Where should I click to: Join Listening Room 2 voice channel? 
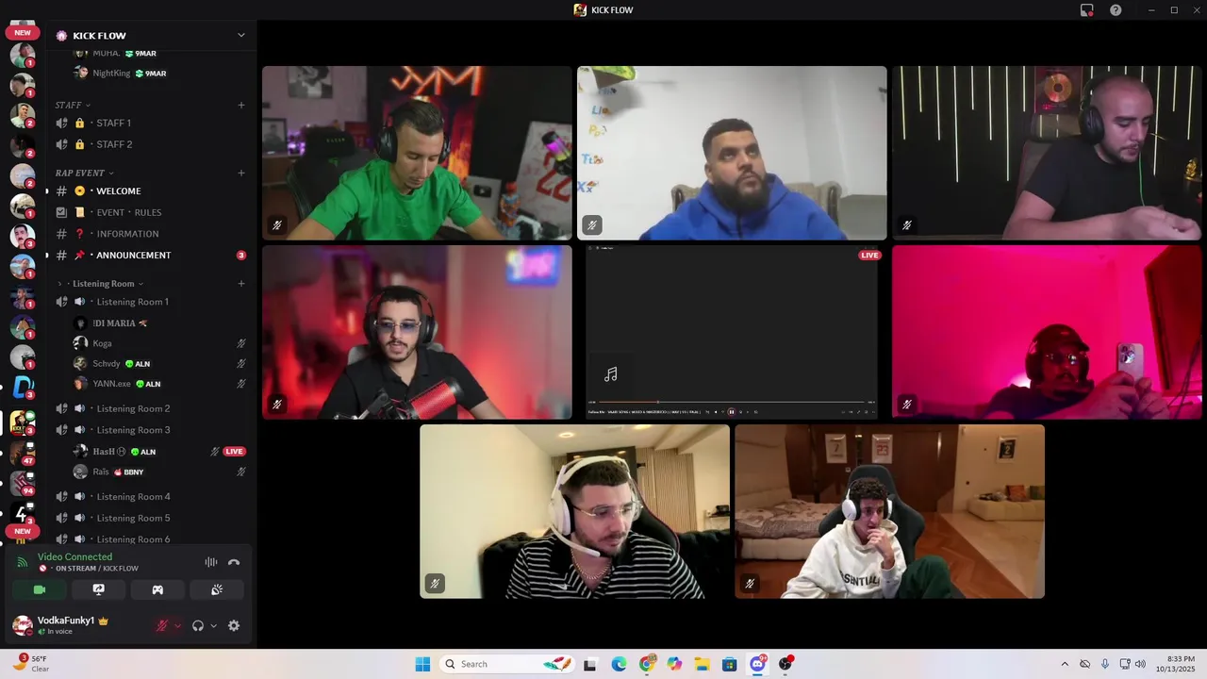150,408
